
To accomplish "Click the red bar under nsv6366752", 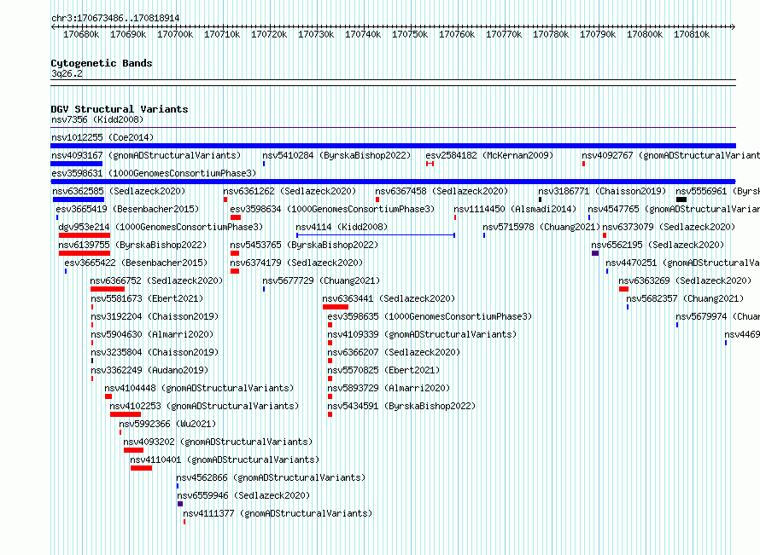I will (108, 289).
